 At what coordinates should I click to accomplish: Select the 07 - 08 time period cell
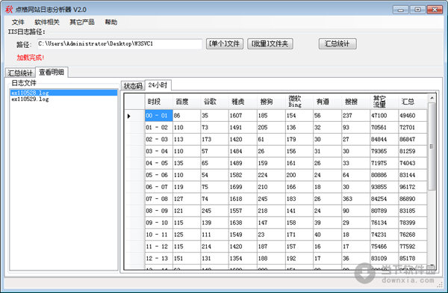(x=158, y=199)
